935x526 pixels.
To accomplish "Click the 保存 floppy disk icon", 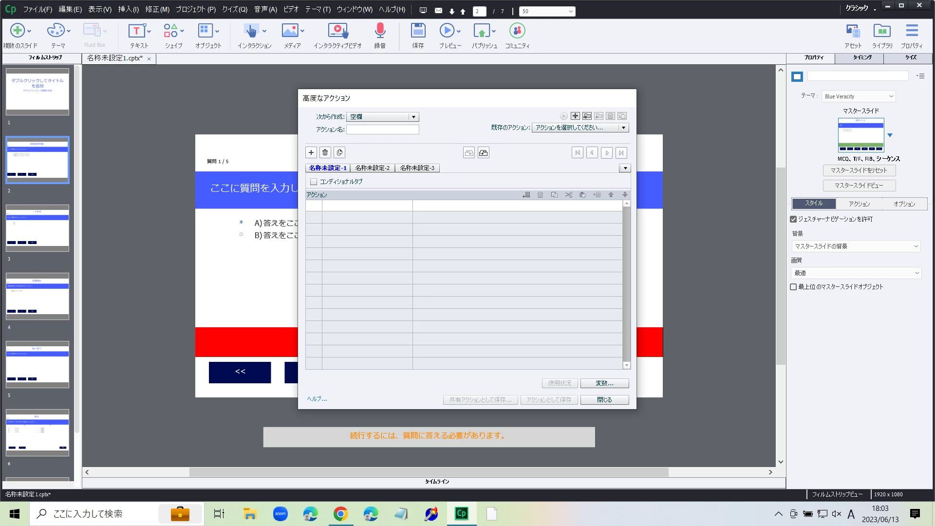I will (418, 31).
